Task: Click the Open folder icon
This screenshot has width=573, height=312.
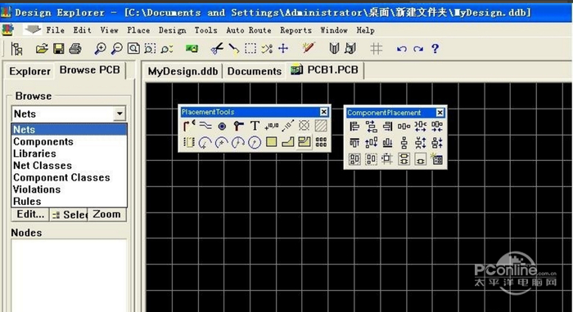Action: click(x=42, y=48)
